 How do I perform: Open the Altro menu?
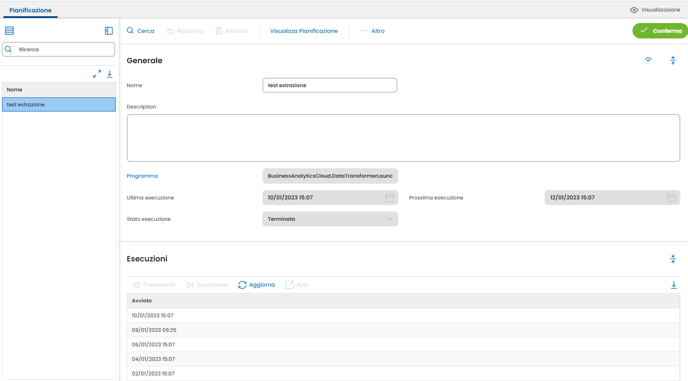(373, 31)
